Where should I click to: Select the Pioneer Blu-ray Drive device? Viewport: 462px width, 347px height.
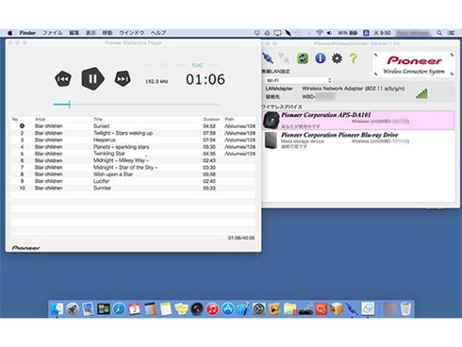coord(358,140)
